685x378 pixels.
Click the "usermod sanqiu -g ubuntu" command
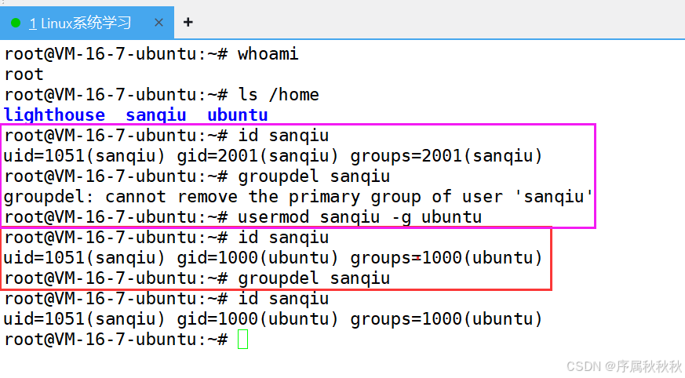pyautogui.click(x=359, y=217)
